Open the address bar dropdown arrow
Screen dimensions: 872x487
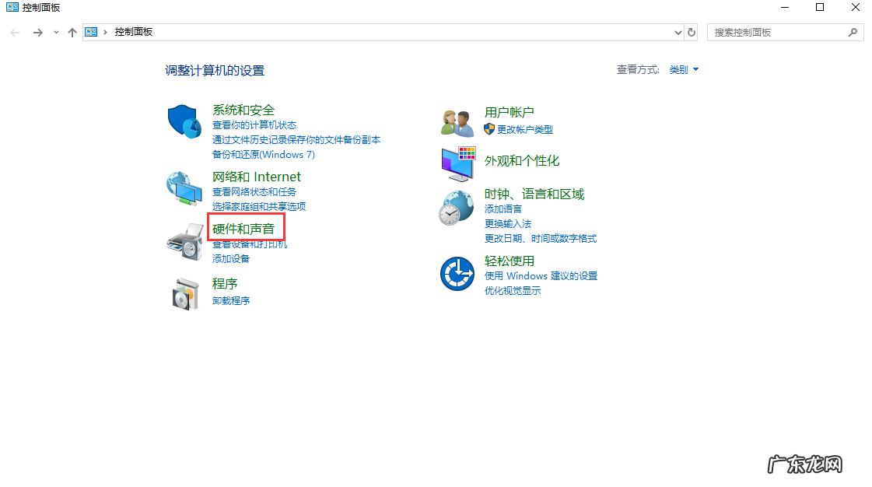click(677, 32)
